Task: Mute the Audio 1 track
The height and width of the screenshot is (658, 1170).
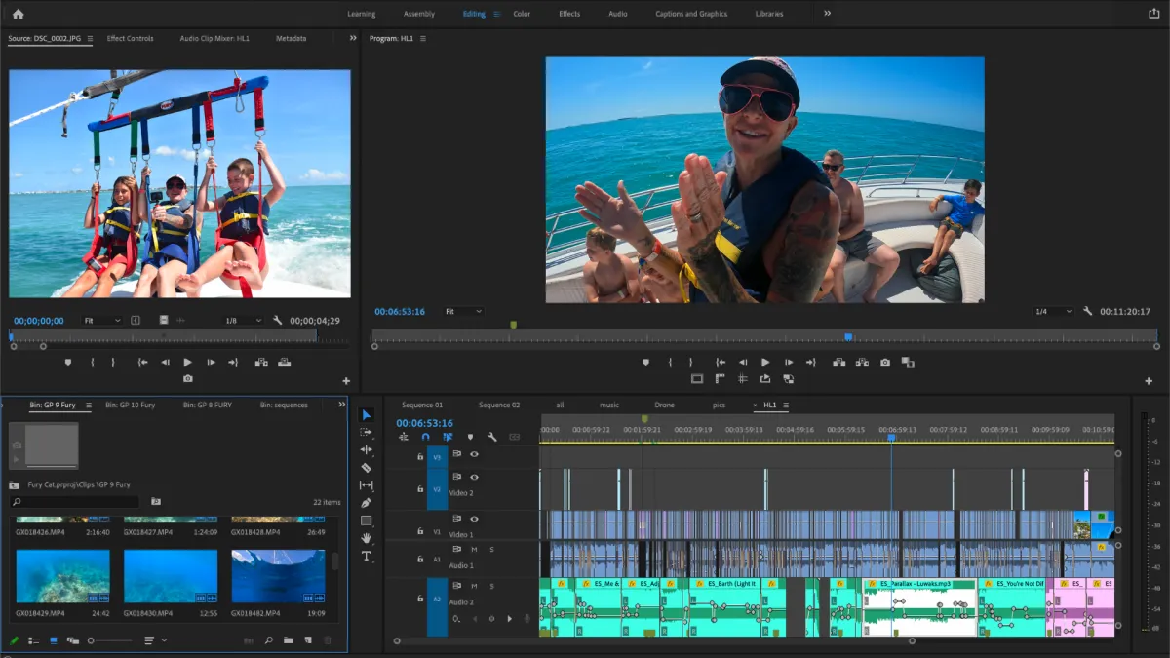Action: coord(474,549)
